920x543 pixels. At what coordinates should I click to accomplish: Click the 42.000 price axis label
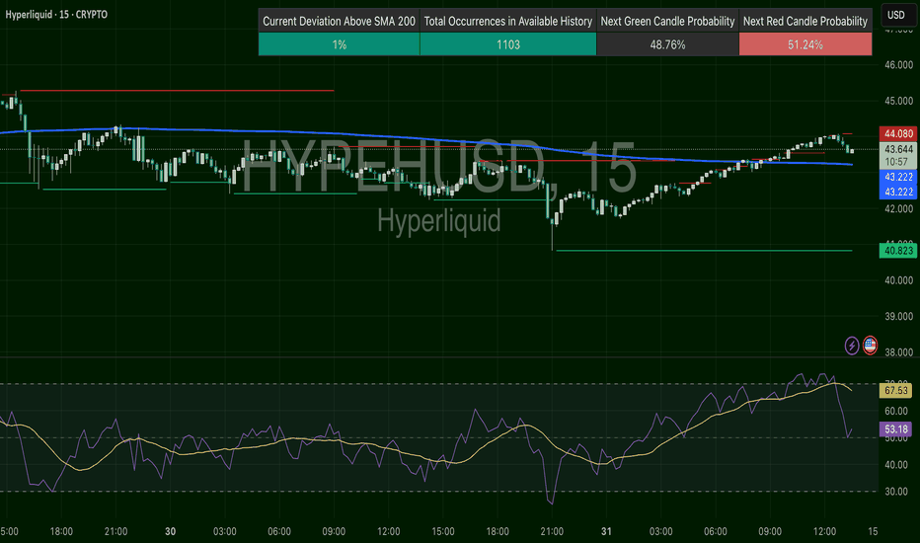898,208
